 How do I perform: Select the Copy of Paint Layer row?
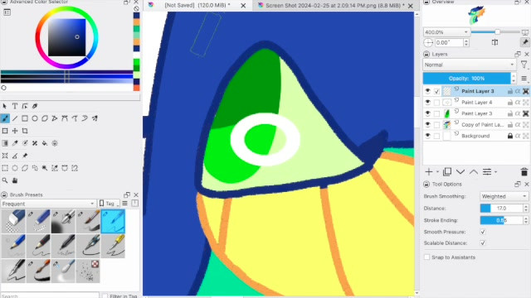[478, 125]
